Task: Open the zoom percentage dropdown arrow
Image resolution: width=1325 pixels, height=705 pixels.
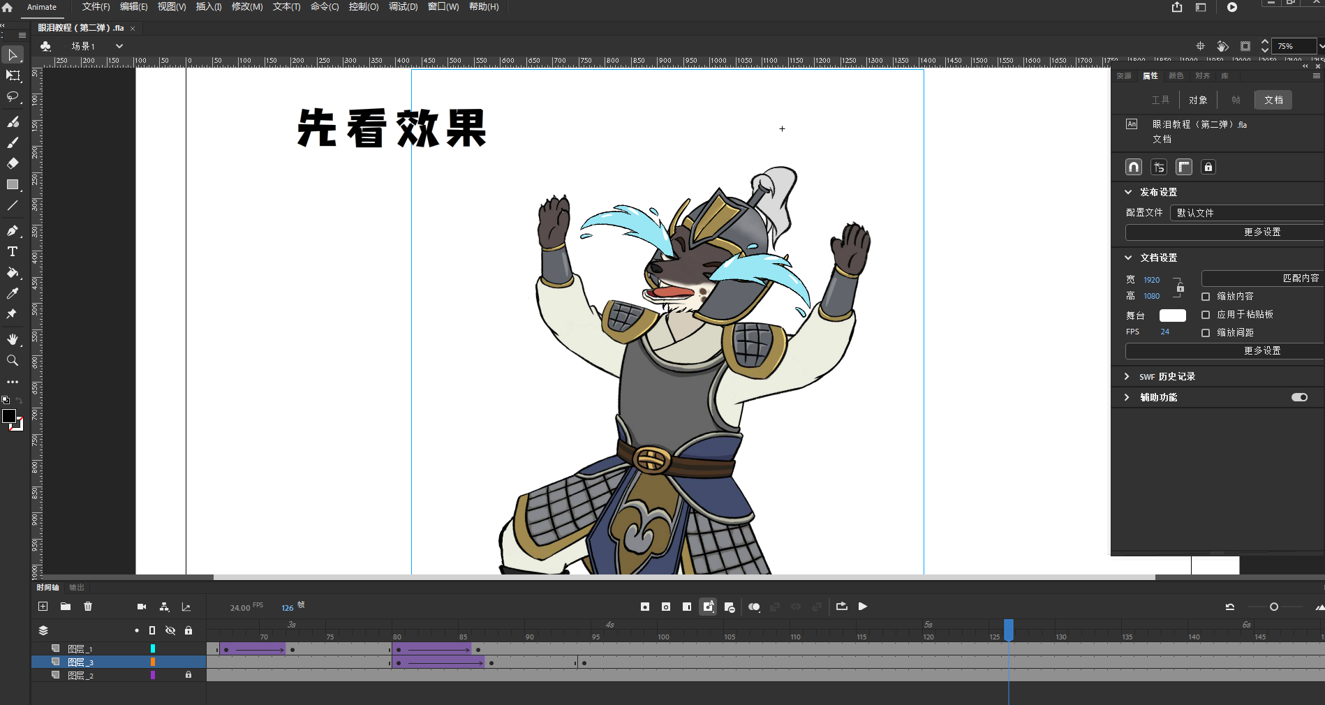Action: [x=1321, y=46]
